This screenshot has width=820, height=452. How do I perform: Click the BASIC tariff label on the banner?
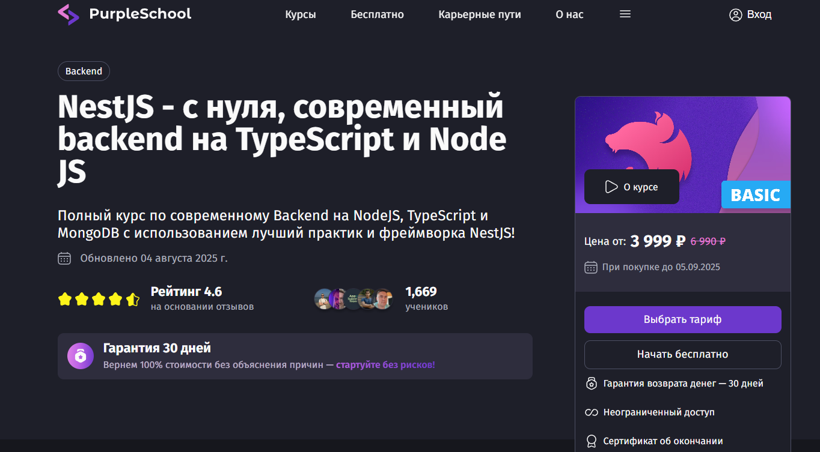tap(756, 194)
